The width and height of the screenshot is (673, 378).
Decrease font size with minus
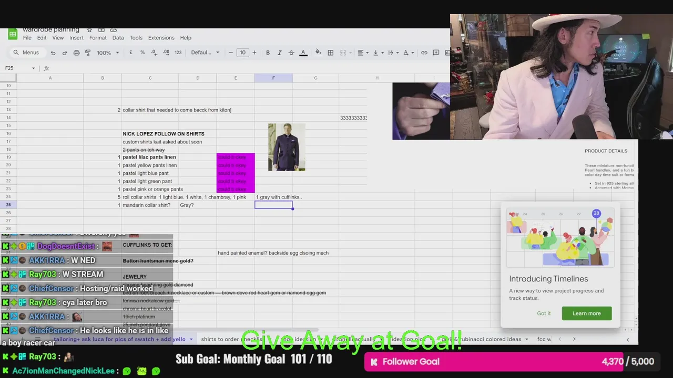click(x=231, y=52)
